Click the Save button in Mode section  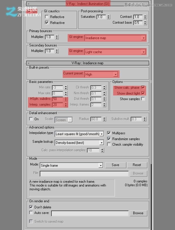(116, 165)
